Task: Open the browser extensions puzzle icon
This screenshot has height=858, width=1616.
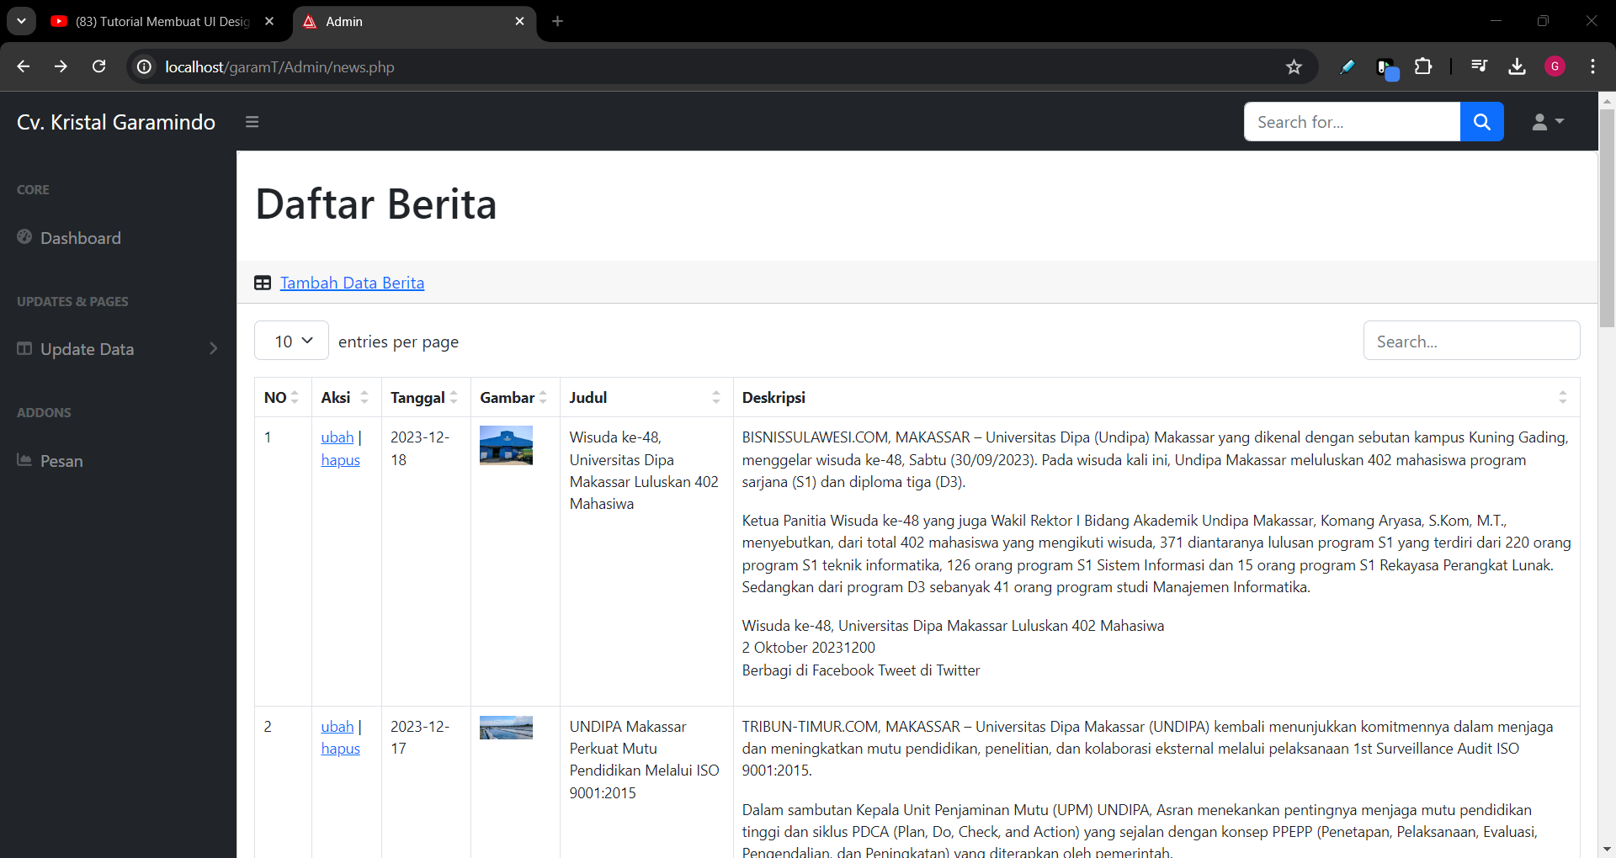Action: pyautogui.click(x=1423, y=66)
